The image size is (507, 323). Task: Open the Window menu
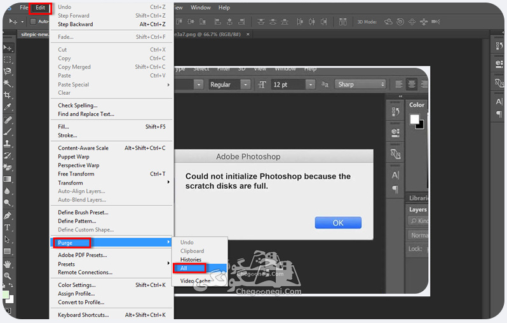201,8
